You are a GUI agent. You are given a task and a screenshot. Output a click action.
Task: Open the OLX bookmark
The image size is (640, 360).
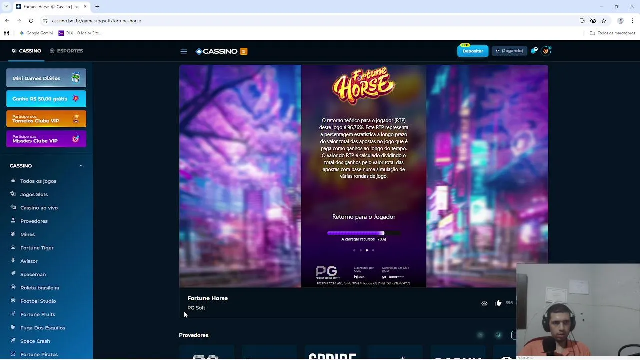pos(80,33)
